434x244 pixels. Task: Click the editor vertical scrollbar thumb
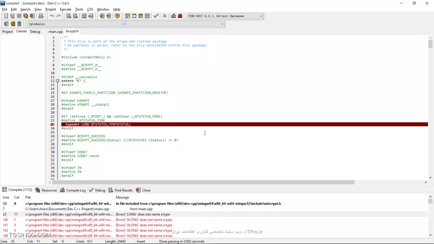coord(430,44)
